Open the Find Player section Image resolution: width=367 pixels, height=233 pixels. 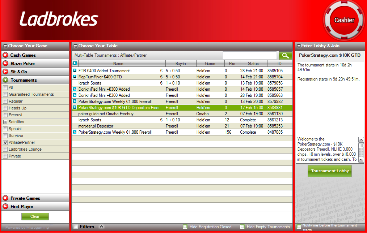pyautogui.click(x=35, y=207)
